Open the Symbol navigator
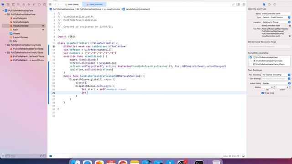 [x=13, y=4]
